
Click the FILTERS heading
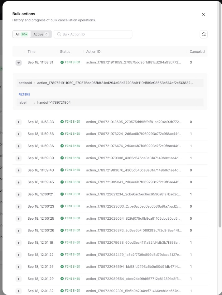click(x=24, y=95)
